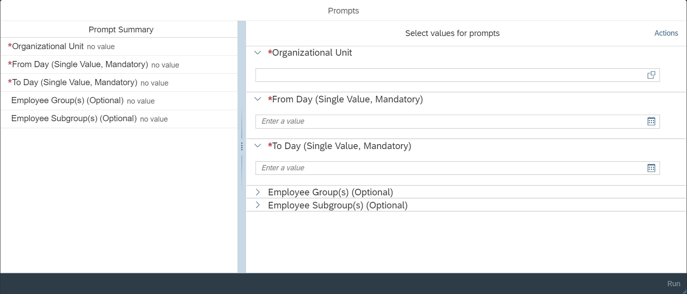Select From Day item in Prompt Summary
The image size is (687, 294).
pos(94,65)
